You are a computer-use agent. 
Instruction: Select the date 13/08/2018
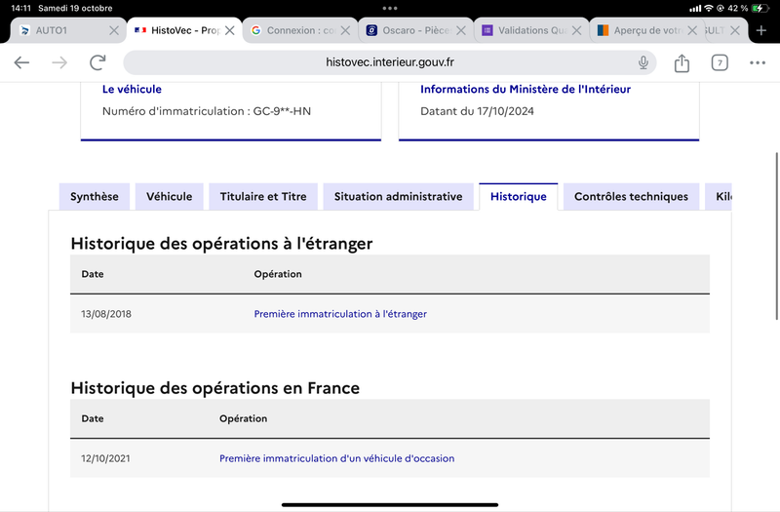[106, 314]
